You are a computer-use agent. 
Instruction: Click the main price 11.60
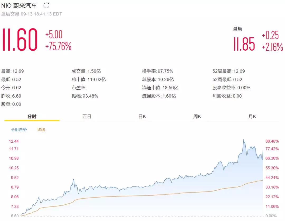pos(20,40)
